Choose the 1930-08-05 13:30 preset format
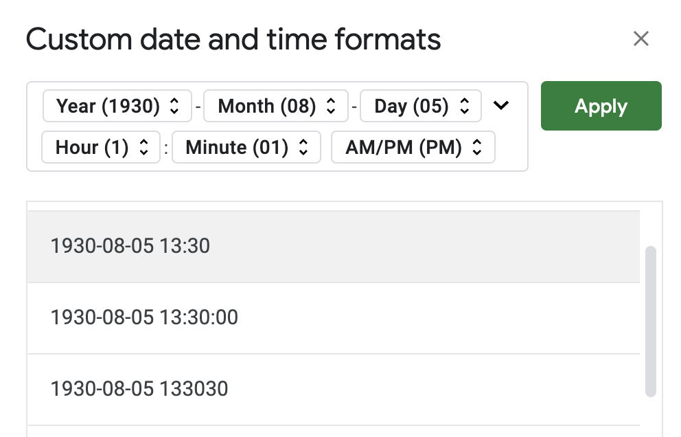 (x=130, y=246)
